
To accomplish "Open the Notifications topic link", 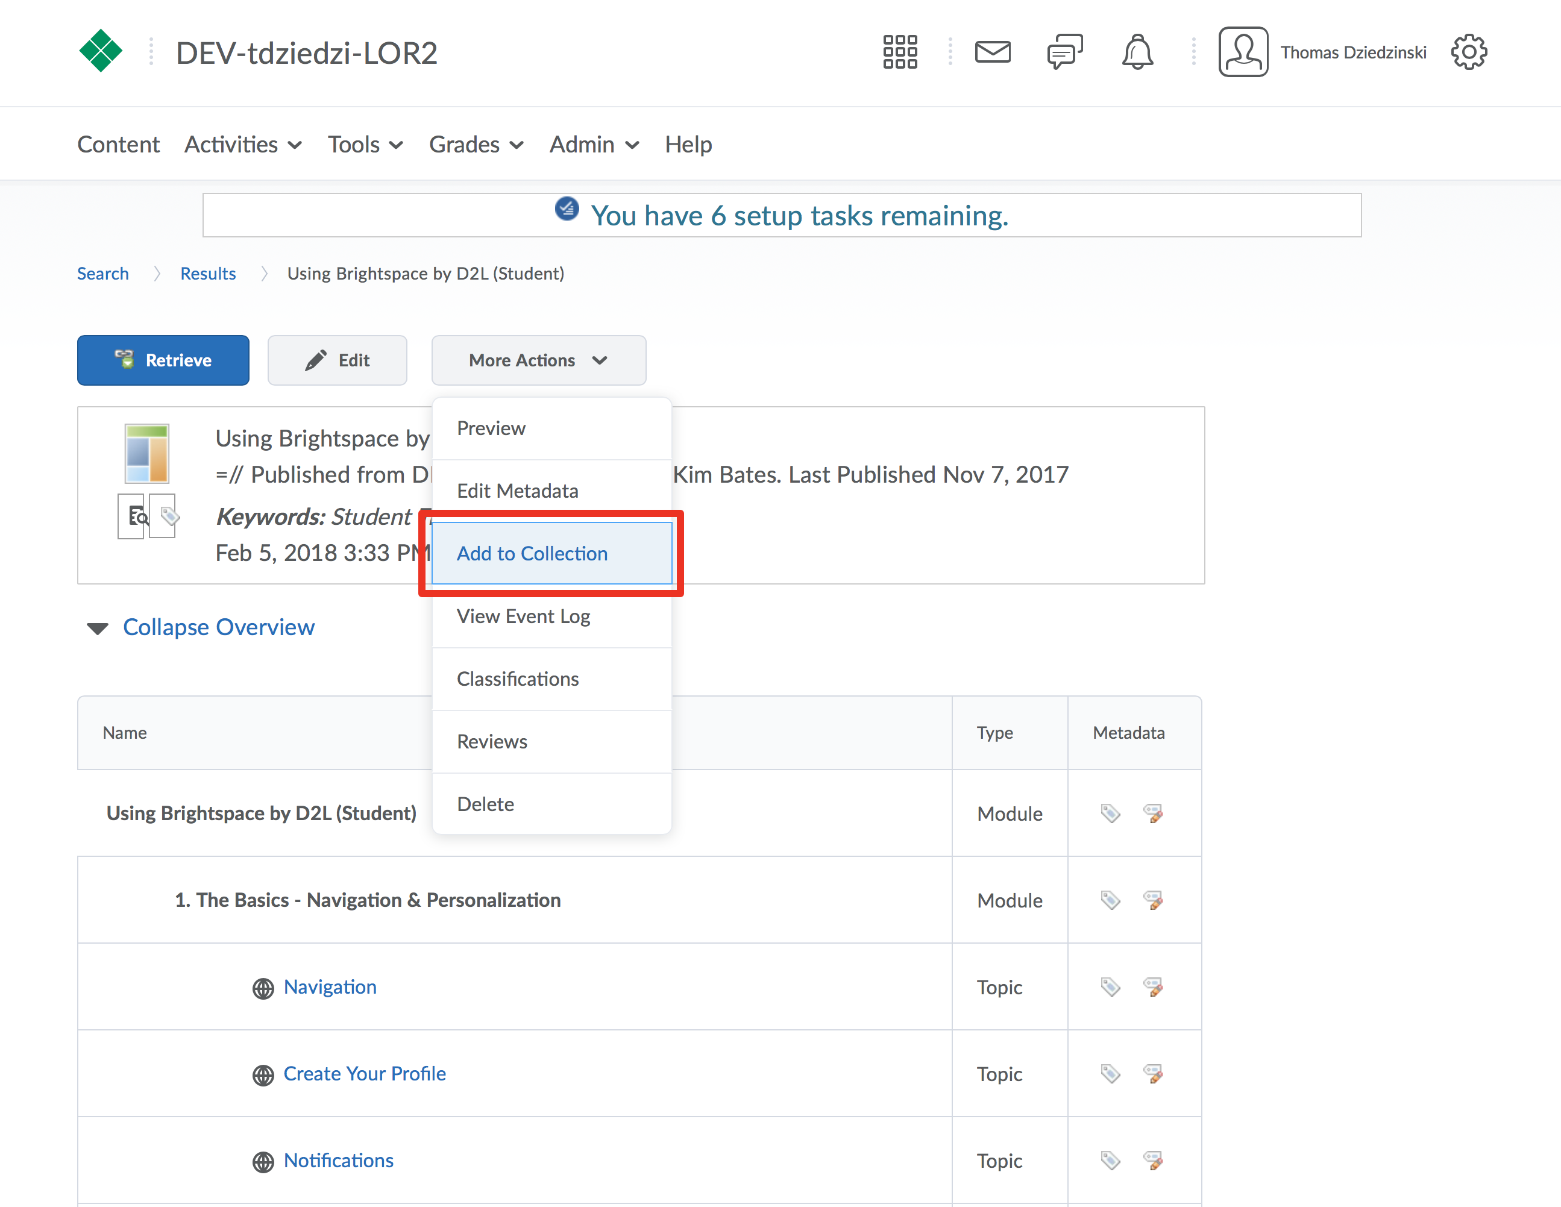I will tap(339, 1161).
